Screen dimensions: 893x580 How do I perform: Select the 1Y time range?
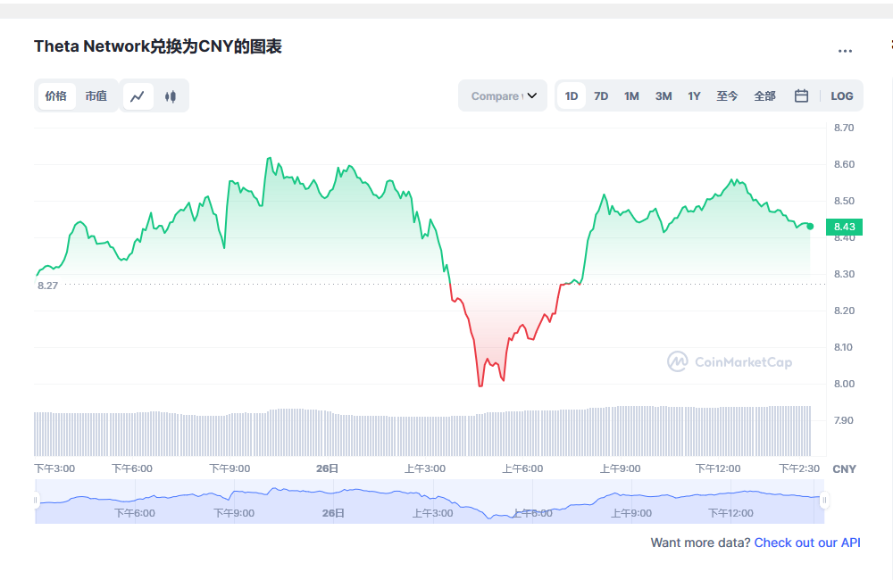tap(694, 96)
